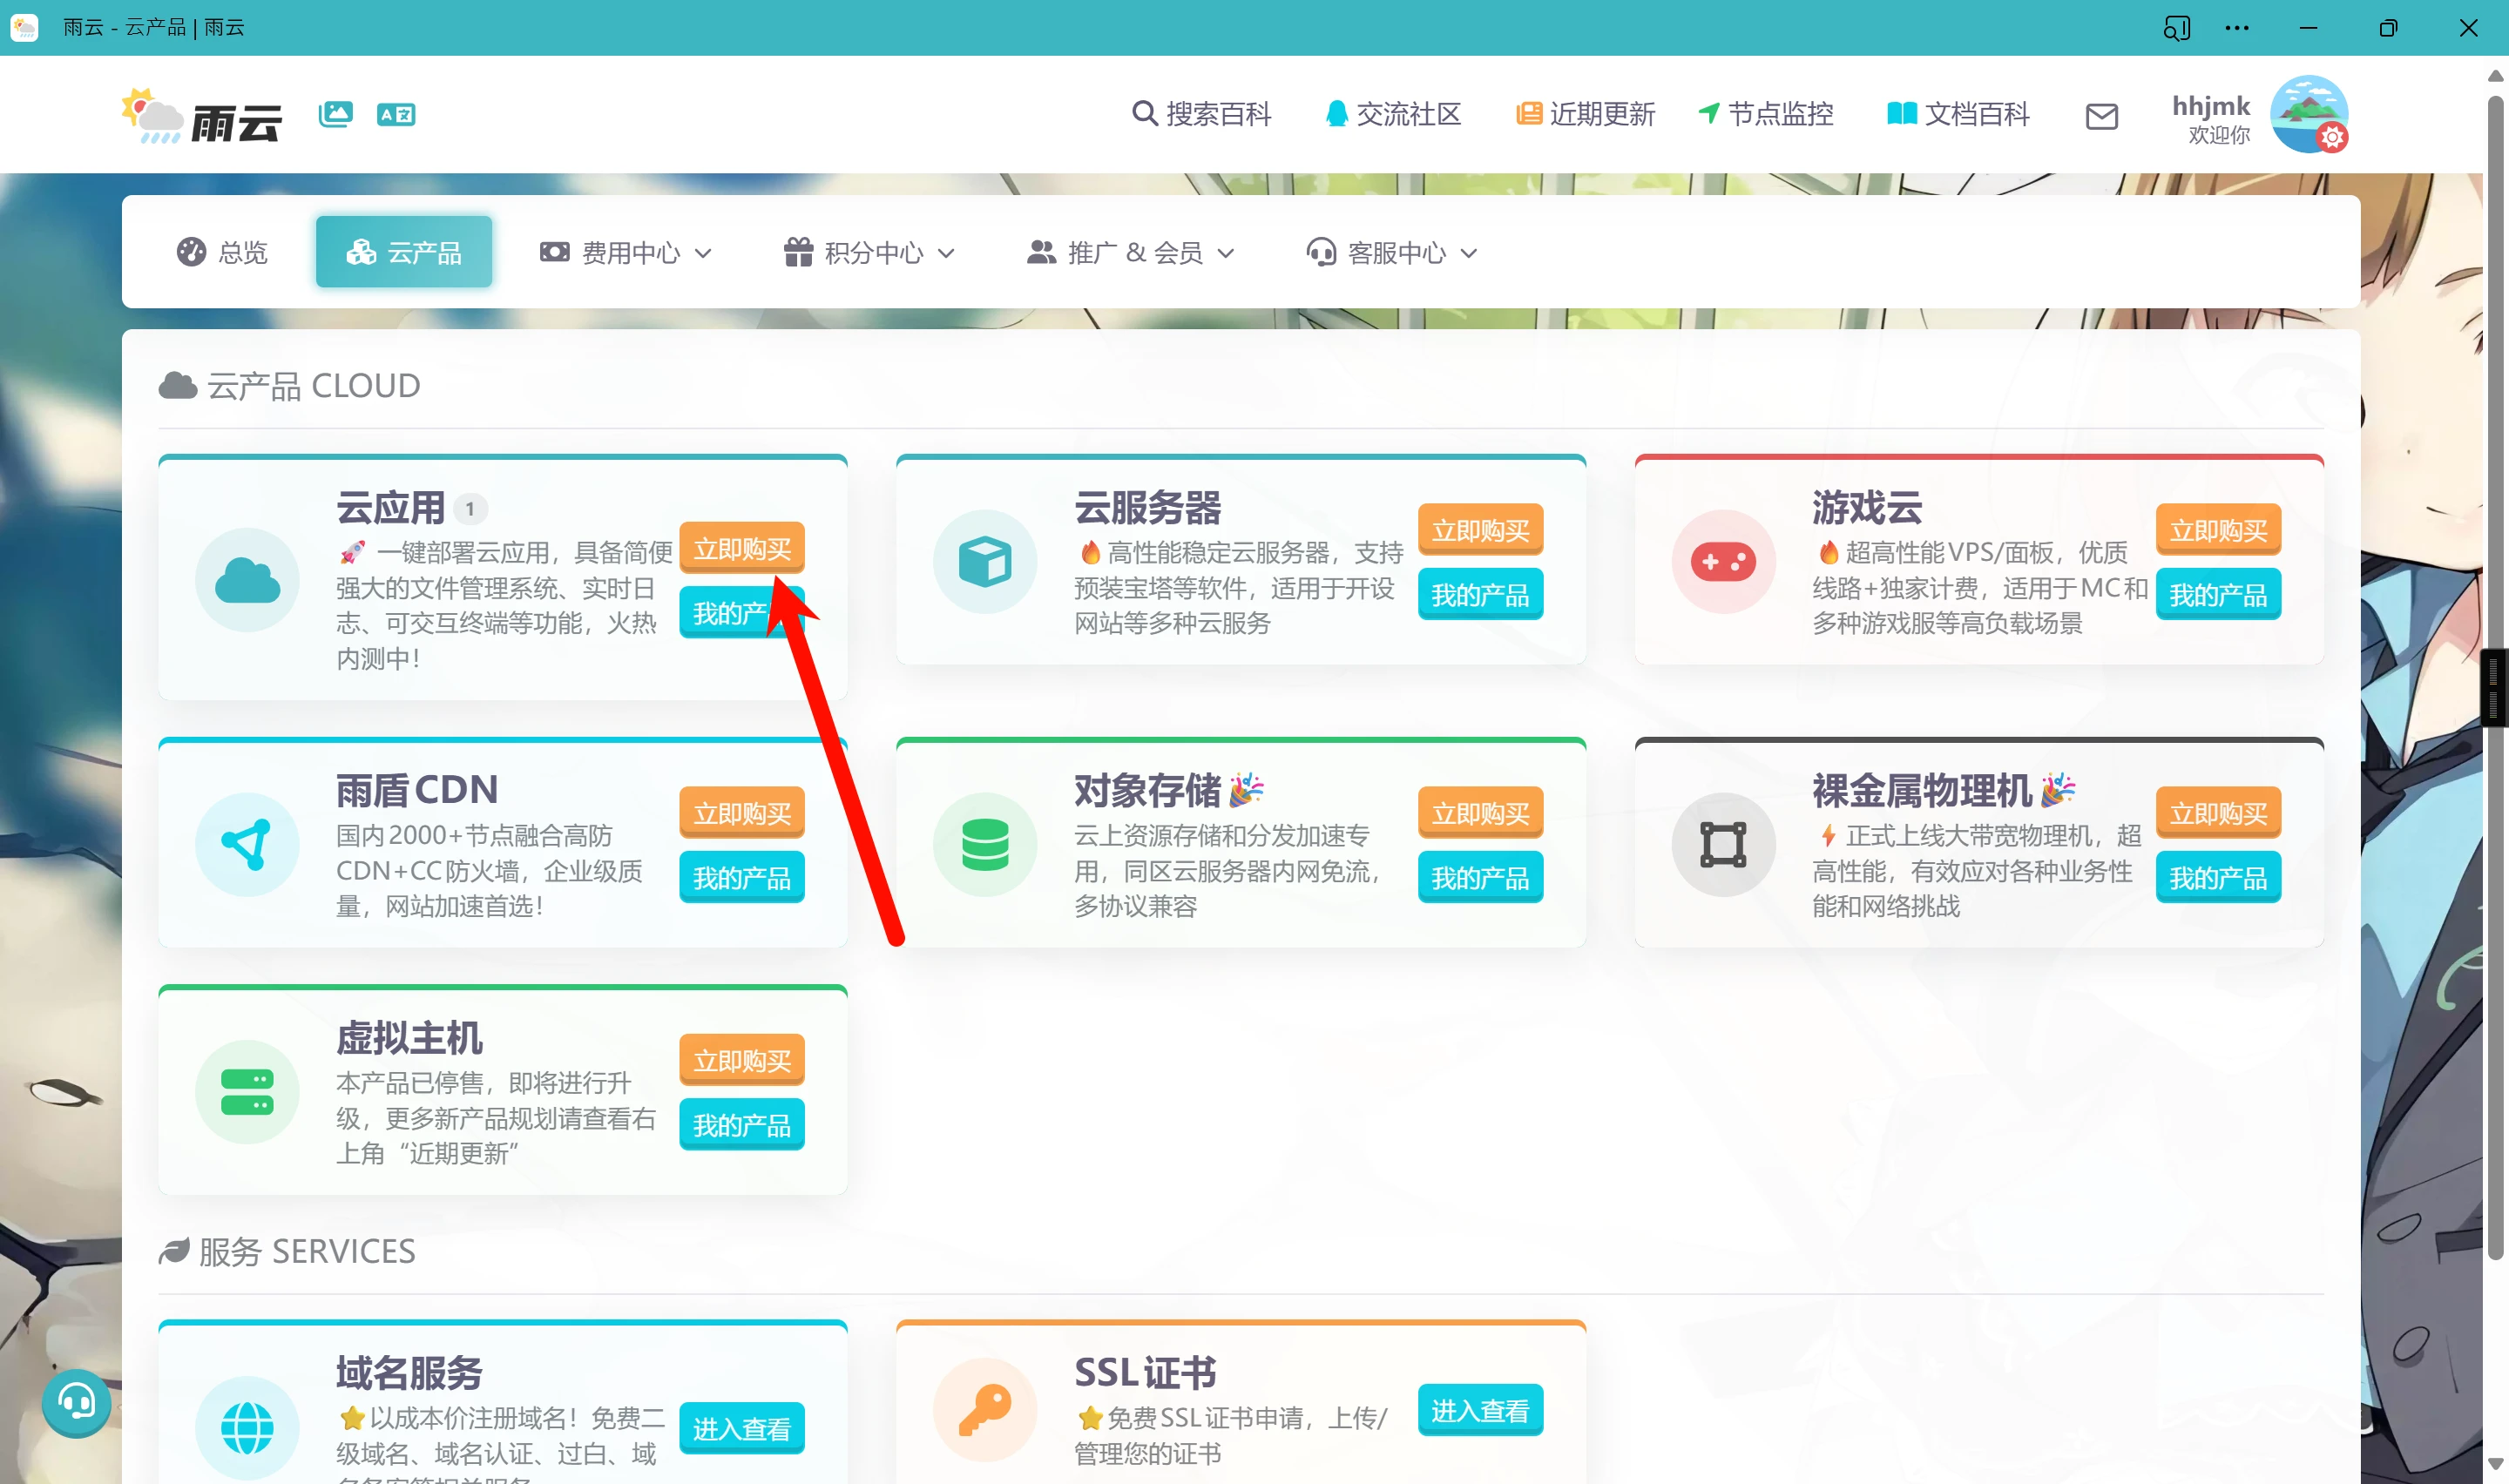Image resolution: width=2509 pixels, height=1484 pixels.
Task: Open the 节点监控 link
Action: pyautogui.click(x=1766, y=114)
